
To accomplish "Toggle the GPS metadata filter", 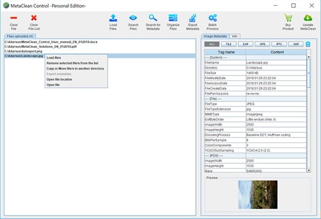I will coord(263,44).
